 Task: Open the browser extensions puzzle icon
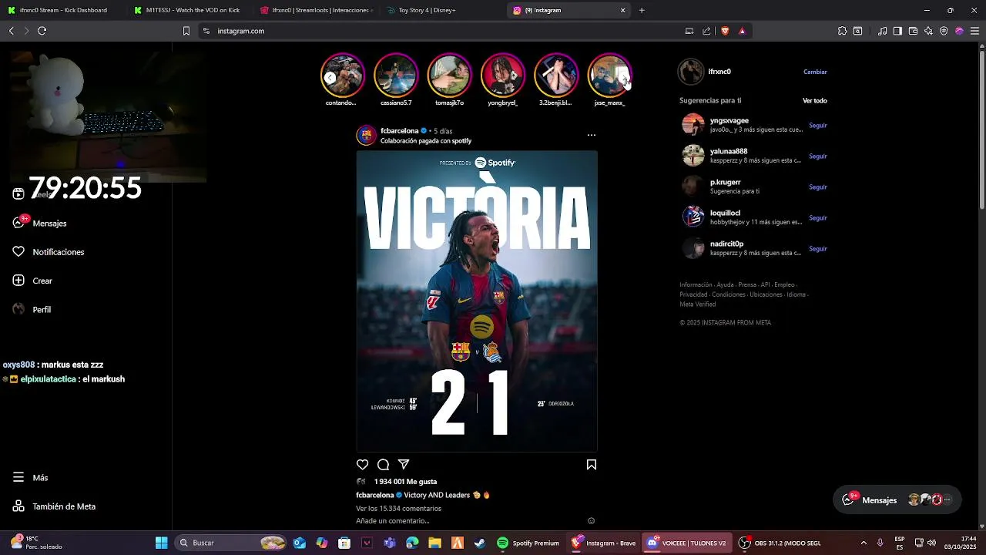click(x=842, y=31)
